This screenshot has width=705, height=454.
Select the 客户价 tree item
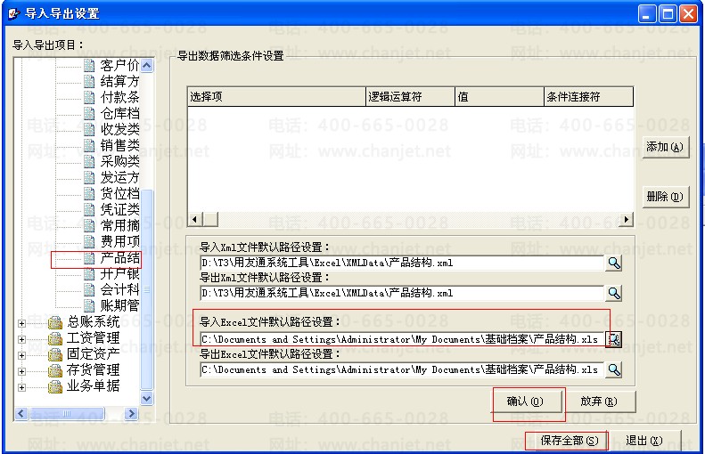tap(119, 66)
